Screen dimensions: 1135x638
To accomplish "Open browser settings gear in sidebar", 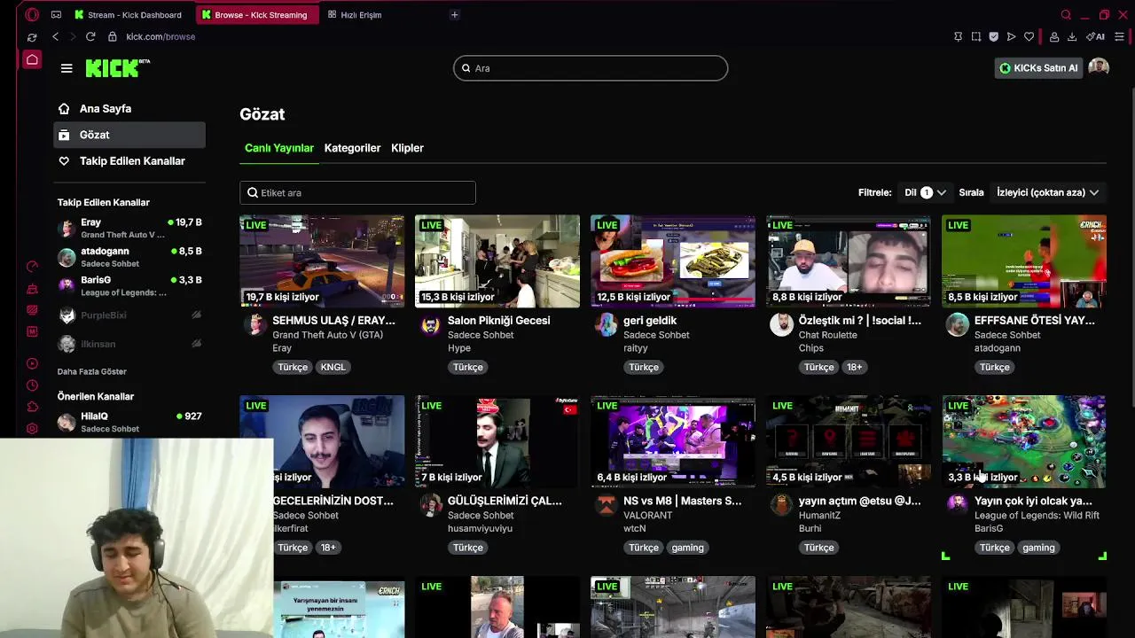I will pyautogui.click(x=32, y=429).
